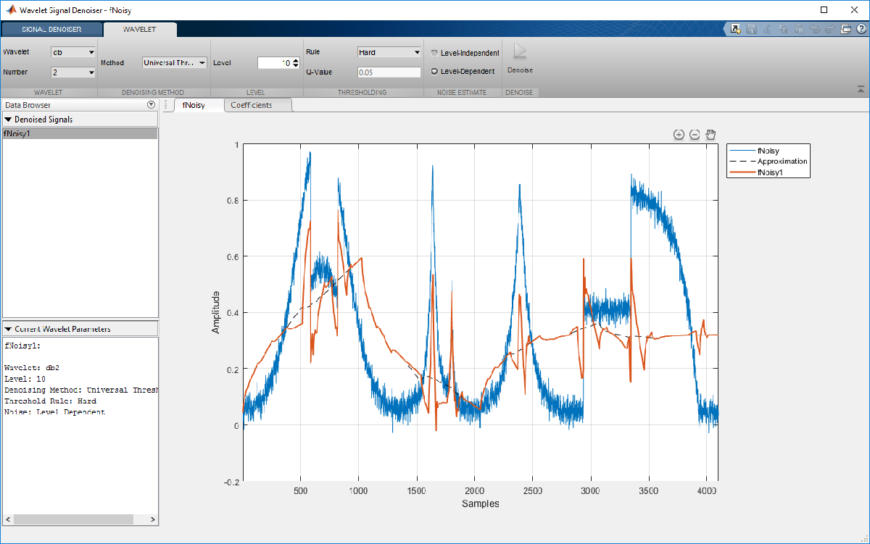This screenshot has height=544, width=870.
Task: Select the Level-Dependent noise estimate option
Action: click(435, 71)
